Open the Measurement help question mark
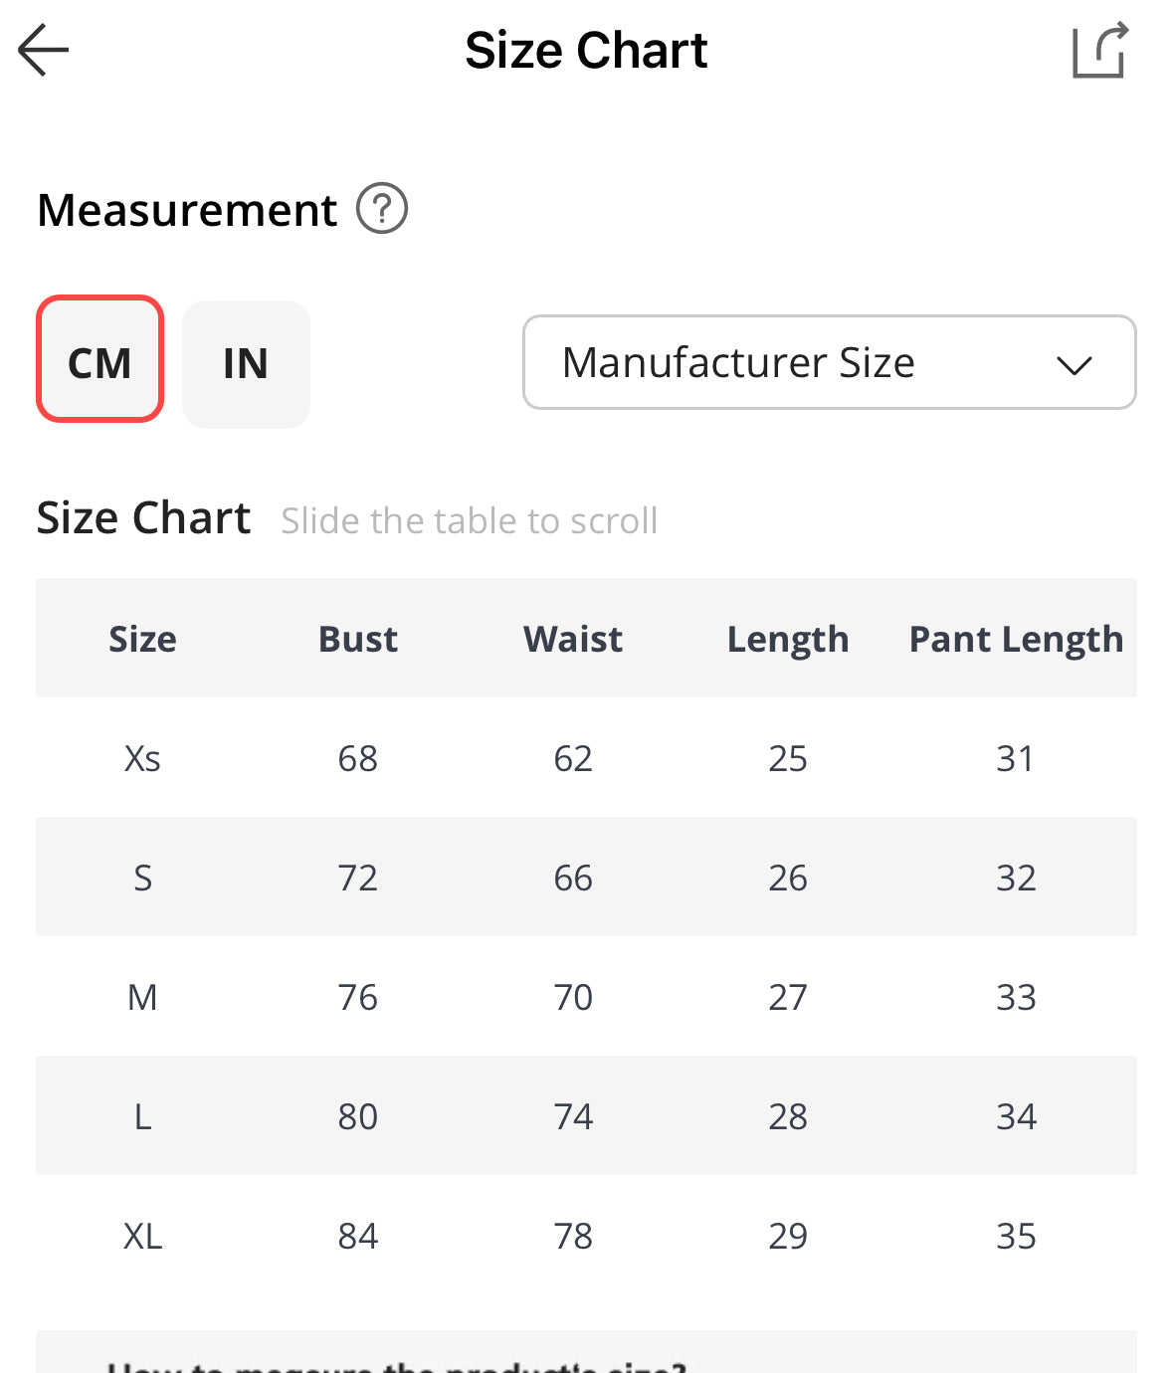Viewport: 1173px width, 1373px height. coord(382,209)
